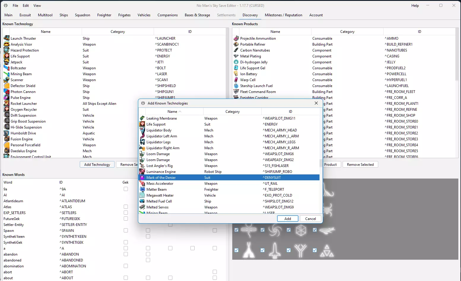461x281 pixels.
Task: Enable the Gek checkbox for word abandon
Action: tap(126, 254)
